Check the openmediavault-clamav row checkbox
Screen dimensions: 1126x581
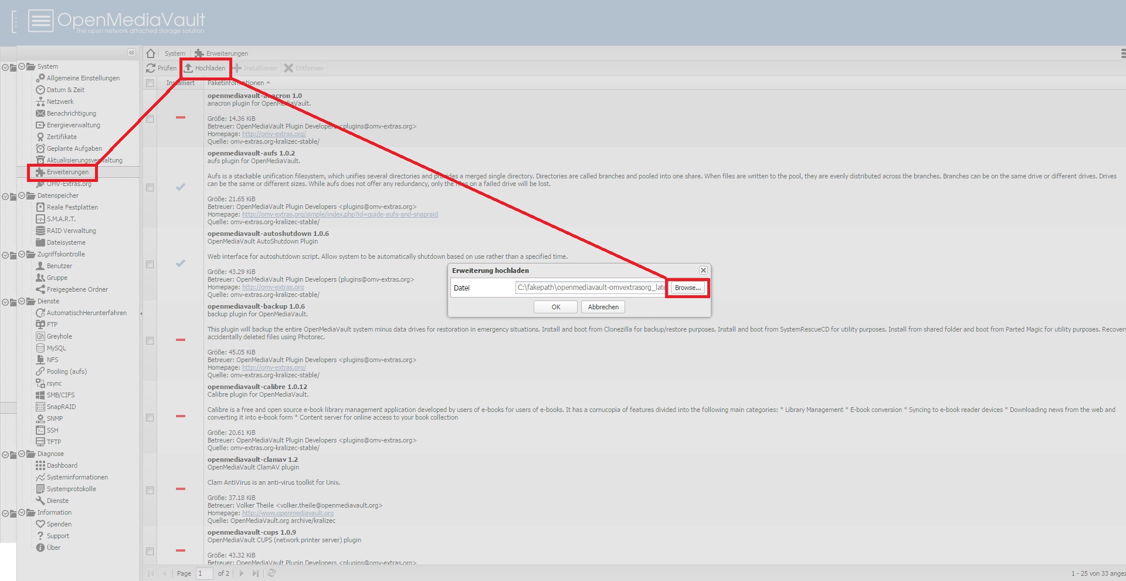click(150, 491)
